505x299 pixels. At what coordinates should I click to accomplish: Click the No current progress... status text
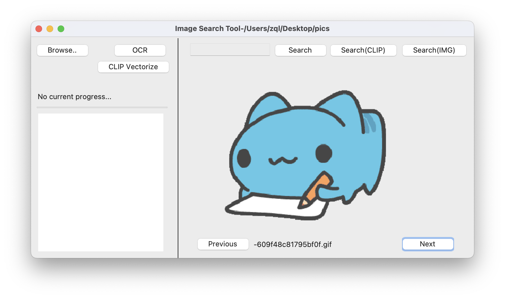tap(74, 97)
